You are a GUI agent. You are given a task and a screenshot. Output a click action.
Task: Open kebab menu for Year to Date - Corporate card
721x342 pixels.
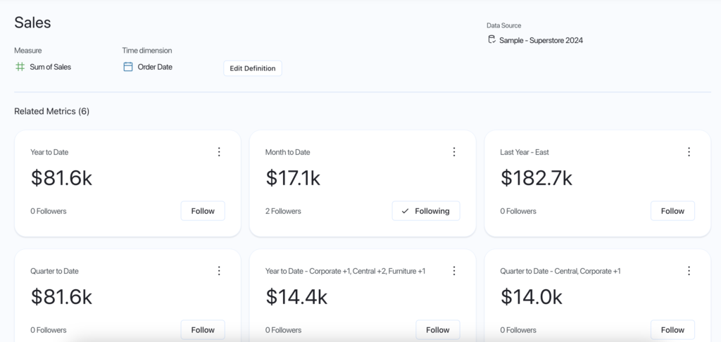[x=454, y=271]
